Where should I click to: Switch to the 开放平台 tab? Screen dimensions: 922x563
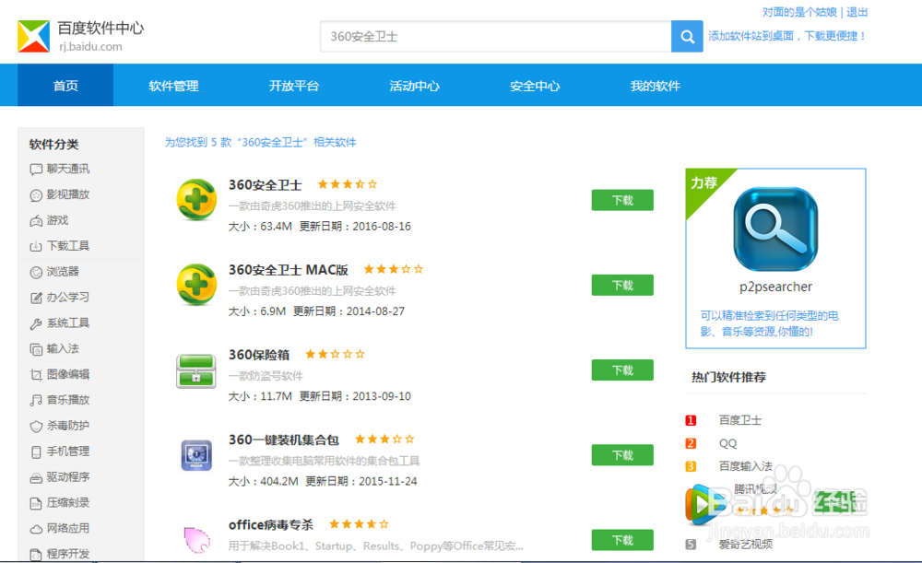coord(294,86)
